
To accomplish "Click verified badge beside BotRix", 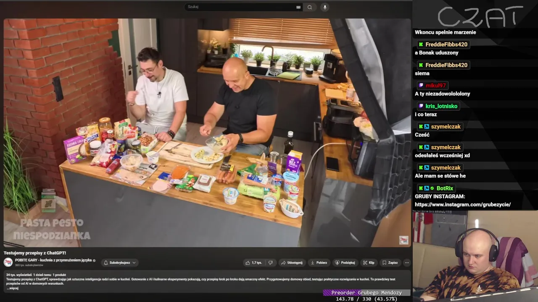I will [432, 188].
